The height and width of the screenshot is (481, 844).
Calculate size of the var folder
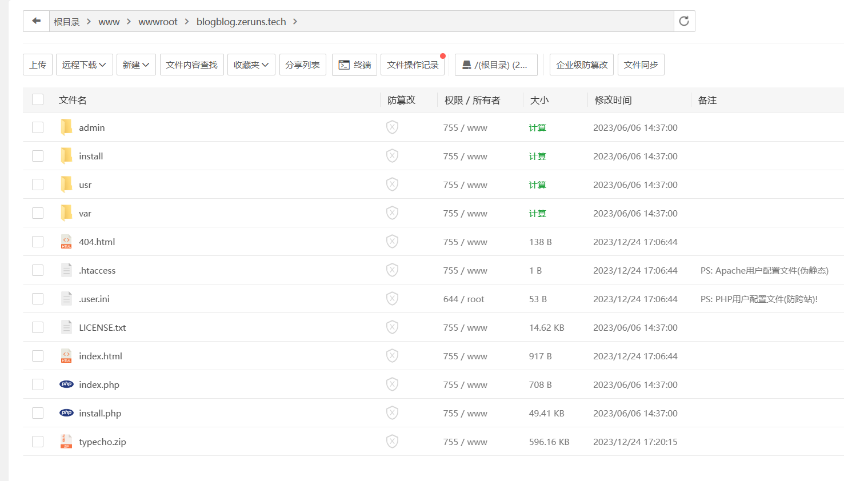(x=537, y=213)
